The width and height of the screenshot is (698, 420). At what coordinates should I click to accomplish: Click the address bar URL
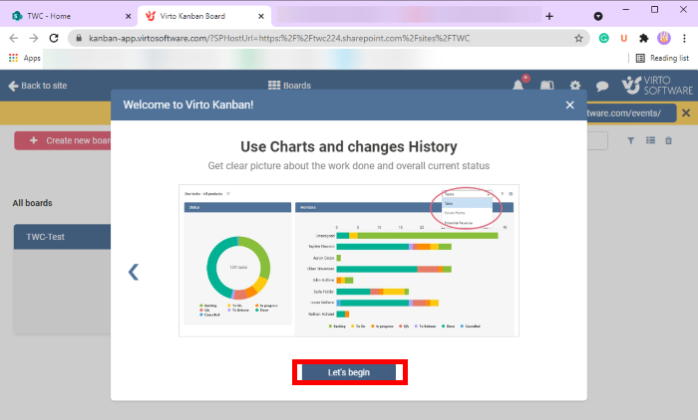(x=279, y=38)
